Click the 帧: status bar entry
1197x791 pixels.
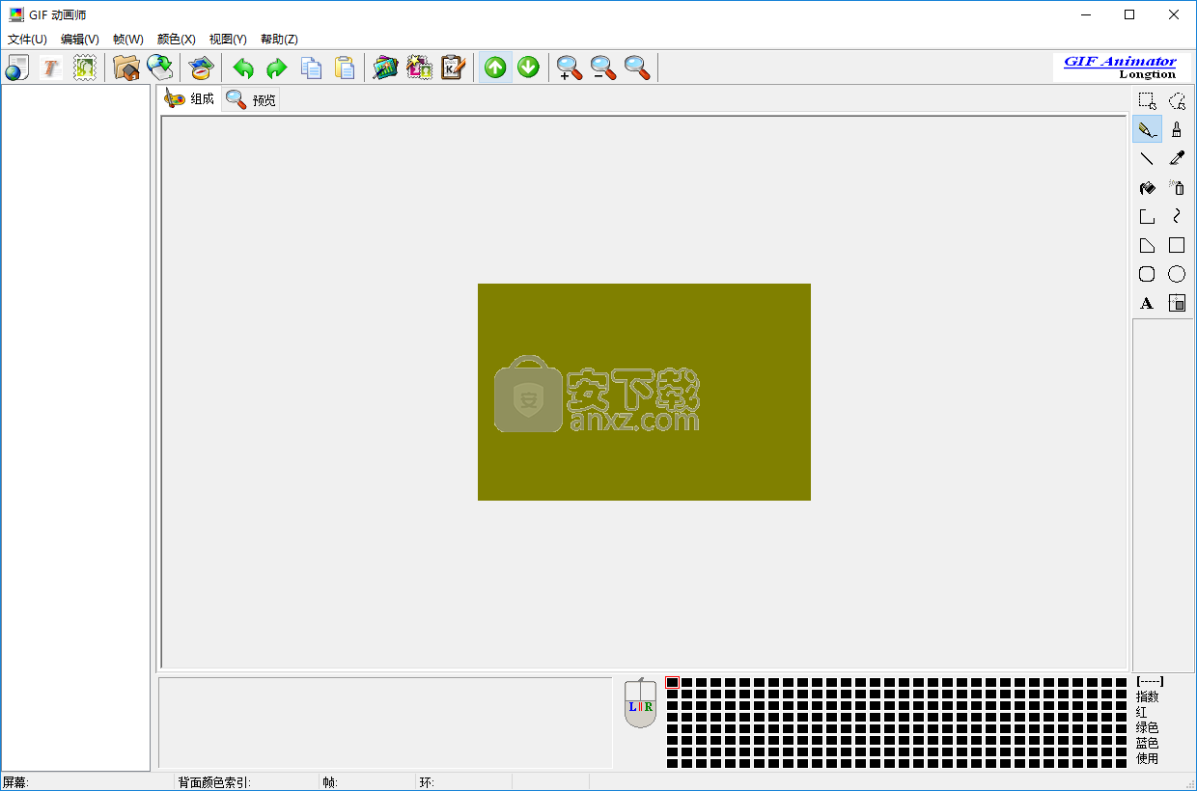pyautogui.click(x=330, y=782)
